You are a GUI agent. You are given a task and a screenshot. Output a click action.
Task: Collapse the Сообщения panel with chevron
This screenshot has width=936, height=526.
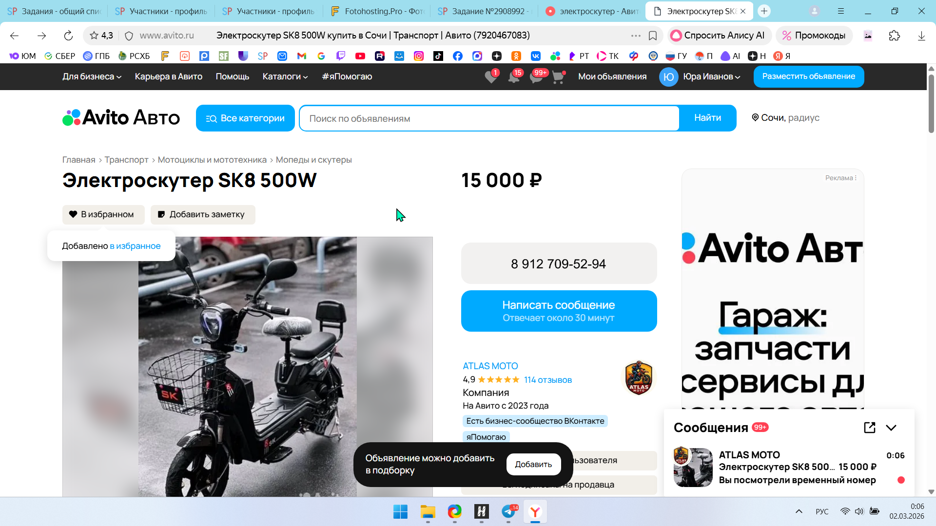click(891, 428)
